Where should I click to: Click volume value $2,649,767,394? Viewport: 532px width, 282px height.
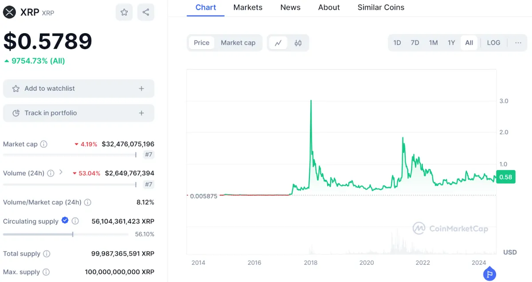(130, 173)
